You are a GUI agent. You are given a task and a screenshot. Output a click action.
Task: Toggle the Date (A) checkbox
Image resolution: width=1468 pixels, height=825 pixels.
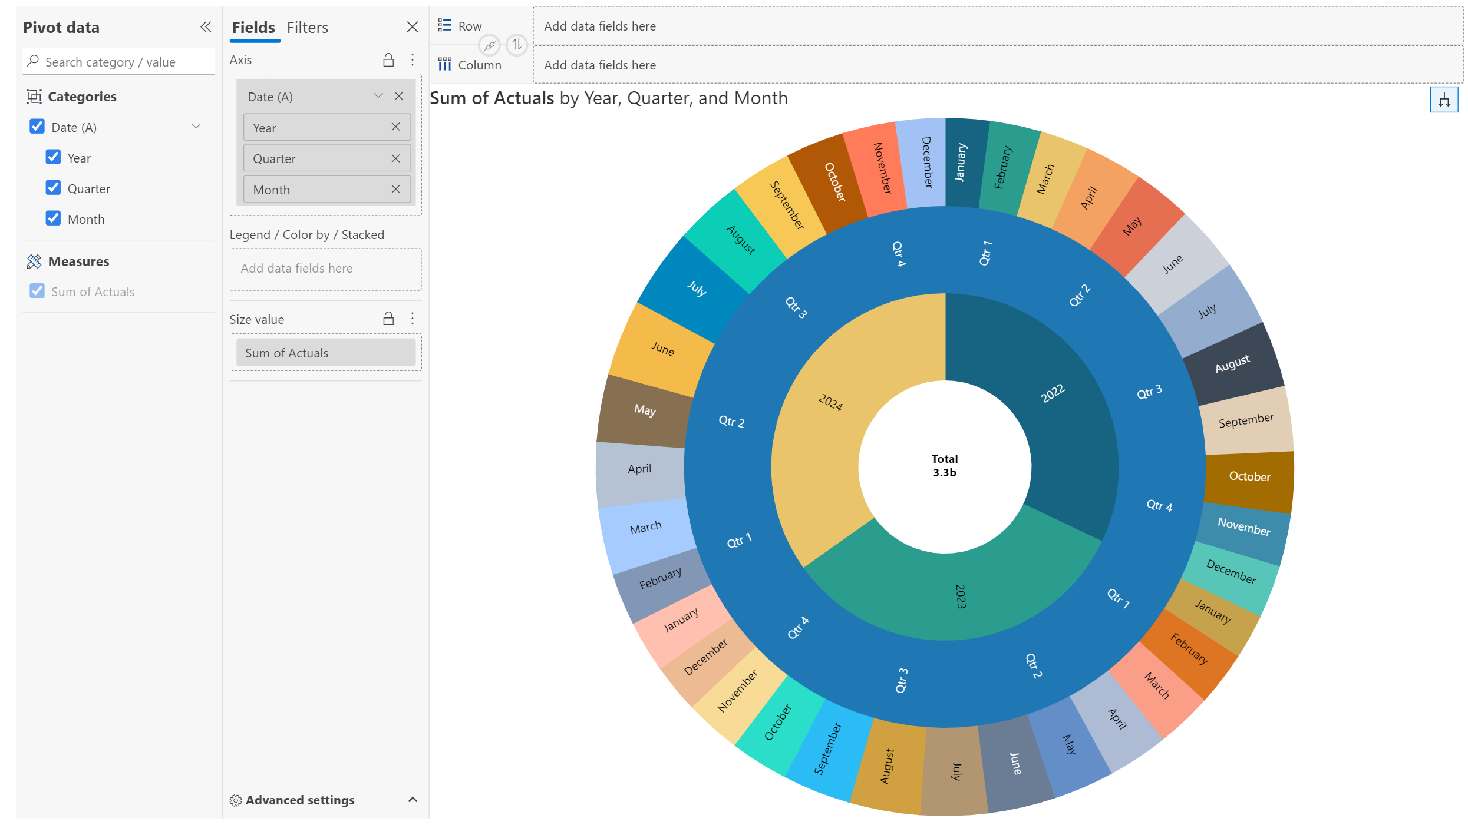click(37, 127)
